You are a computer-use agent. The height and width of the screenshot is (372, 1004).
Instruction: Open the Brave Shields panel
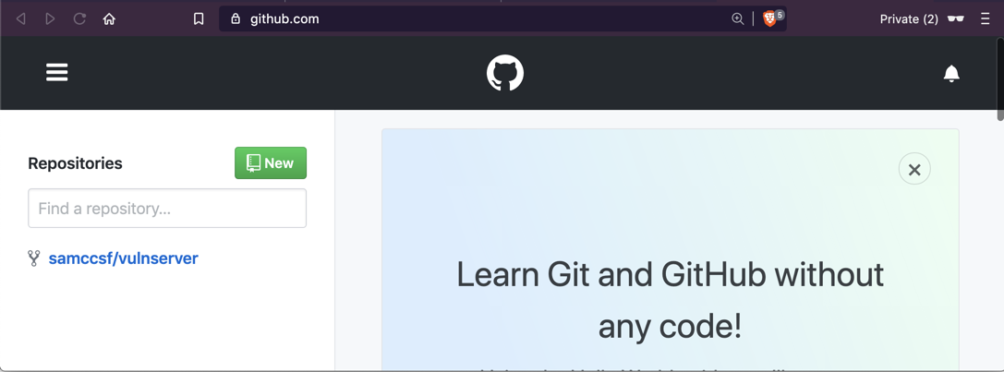click(x=769, y=18)
